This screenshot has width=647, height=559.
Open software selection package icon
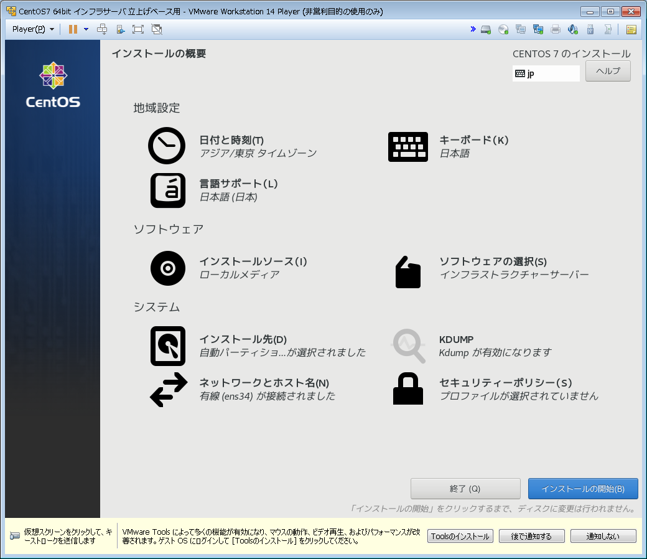point(407,271)
